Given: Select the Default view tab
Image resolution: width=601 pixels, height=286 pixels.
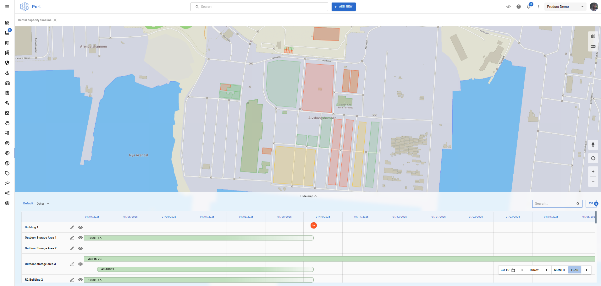Looking at the screenshot, I should coord(28,203).
